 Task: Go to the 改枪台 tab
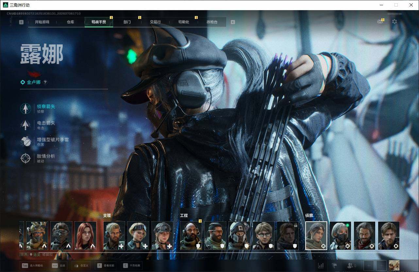tap(212, 22)
